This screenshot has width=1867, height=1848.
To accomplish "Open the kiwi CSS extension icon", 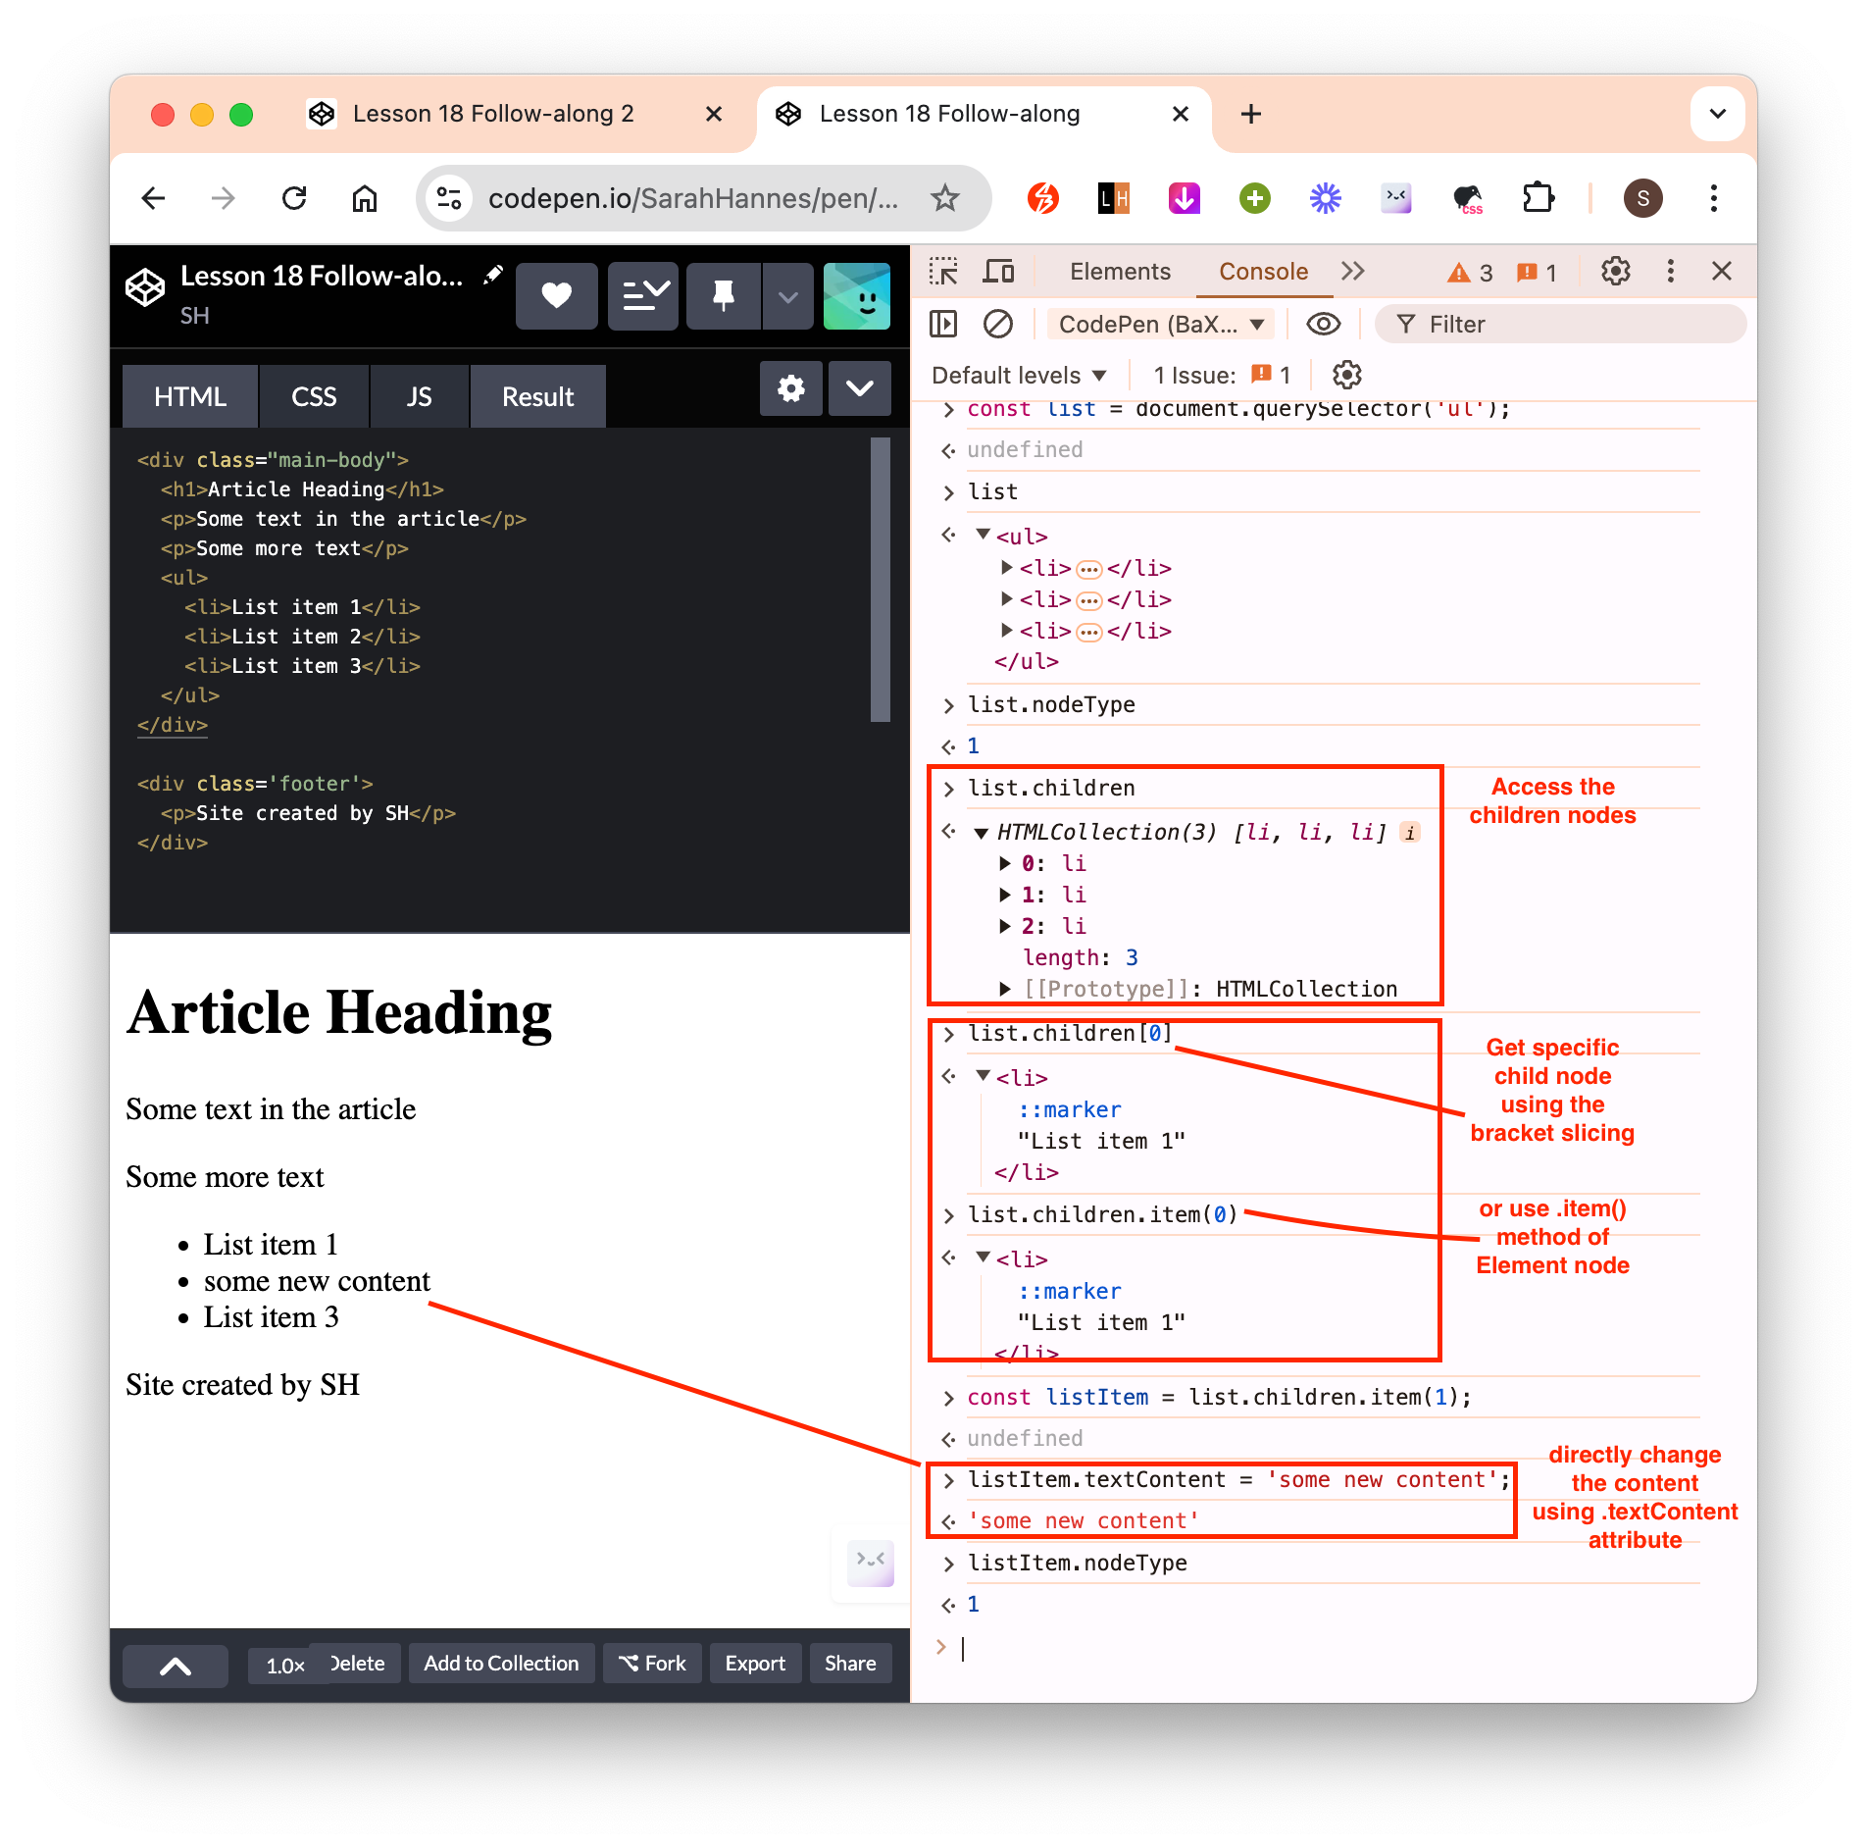I will click(x=1468, y=199).
